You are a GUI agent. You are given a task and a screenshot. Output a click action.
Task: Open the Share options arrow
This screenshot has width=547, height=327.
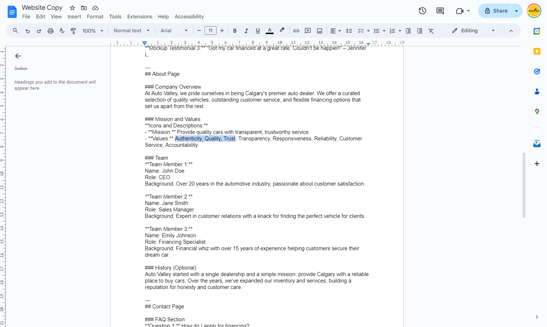pos(517,11)
